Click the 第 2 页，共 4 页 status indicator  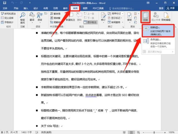(9, 132)
